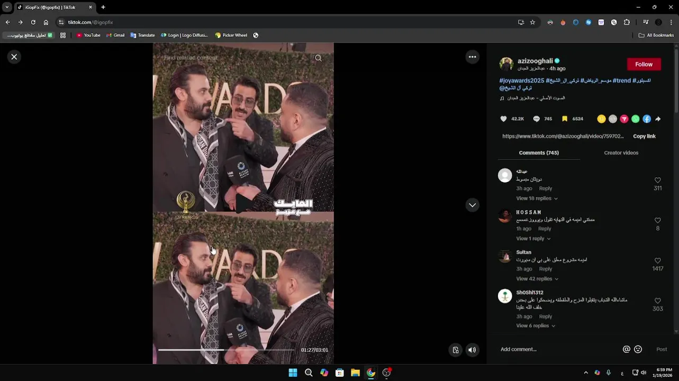Viewport: 679px width, 381px height.
Task: Open File Explorer from the taskbar
Action: 355,373
